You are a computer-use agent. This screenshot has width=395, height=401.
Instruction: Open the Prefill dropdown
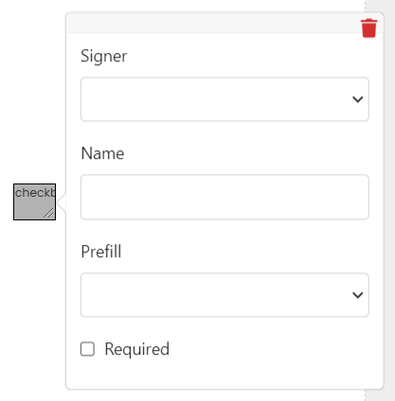click(224, 295)
